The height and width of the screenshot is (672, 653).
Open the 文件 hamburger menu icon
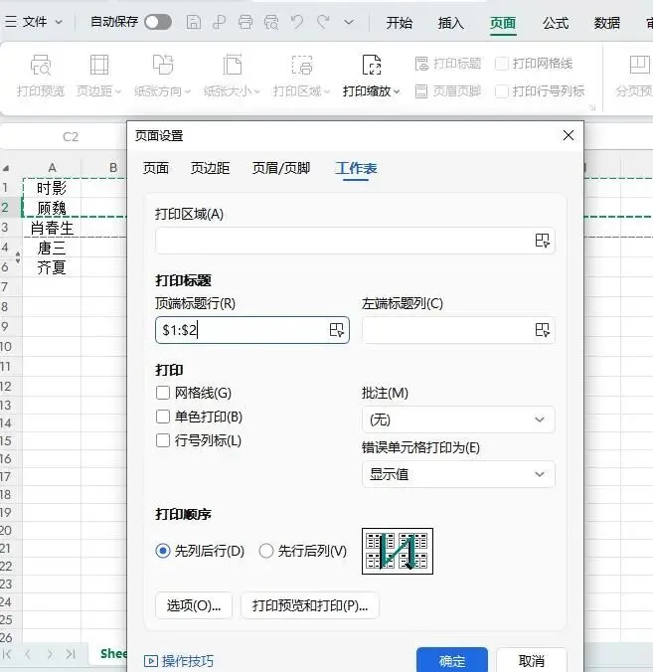click(x=11, y=22)
